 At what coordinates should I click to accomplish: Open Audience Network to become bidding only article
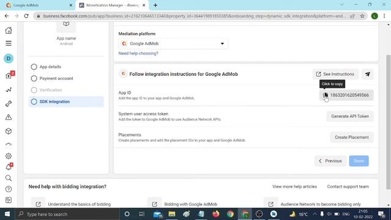coord(320,204)
